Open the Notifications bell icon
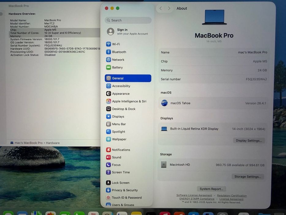The height and width of the screenshot is (215, 286). point(108,150)
